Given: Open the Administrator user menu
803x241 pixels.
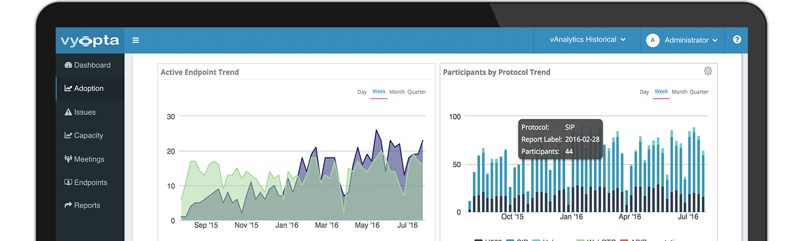Looking at the screenshot, I should pos(683,40).
